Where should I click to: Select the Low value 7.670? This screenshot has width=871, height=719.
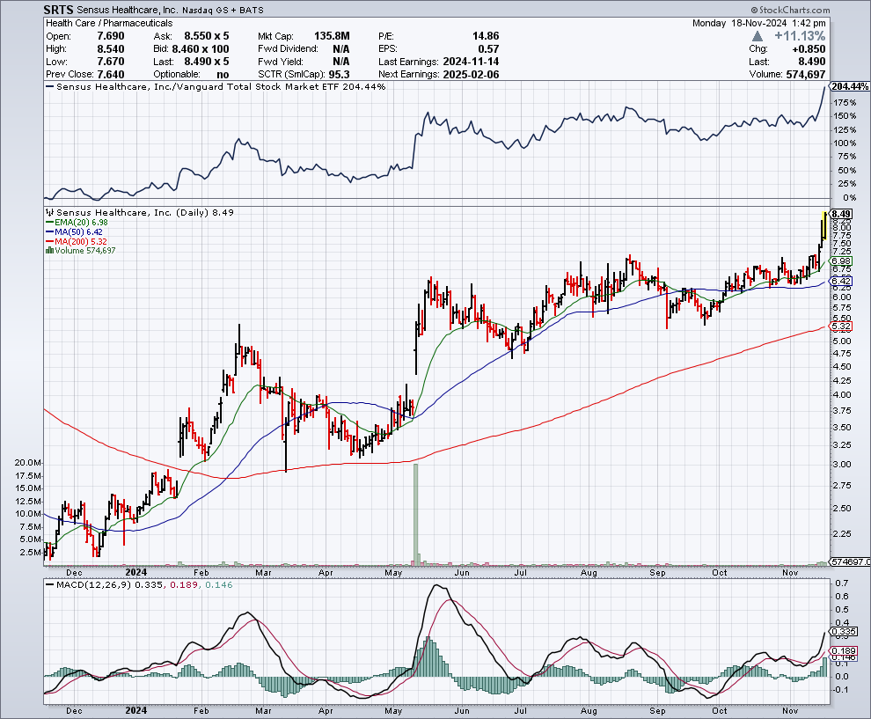pos(111,62)
